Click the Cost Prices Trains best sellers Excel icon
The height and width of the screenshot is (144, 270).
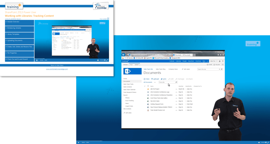click(148, 98)
